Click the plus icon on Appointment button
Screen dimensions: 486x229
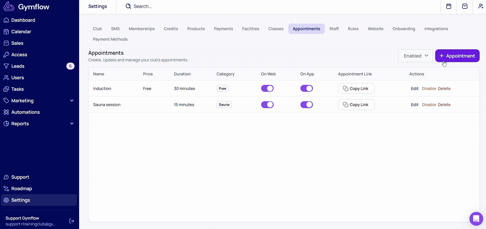442,56
